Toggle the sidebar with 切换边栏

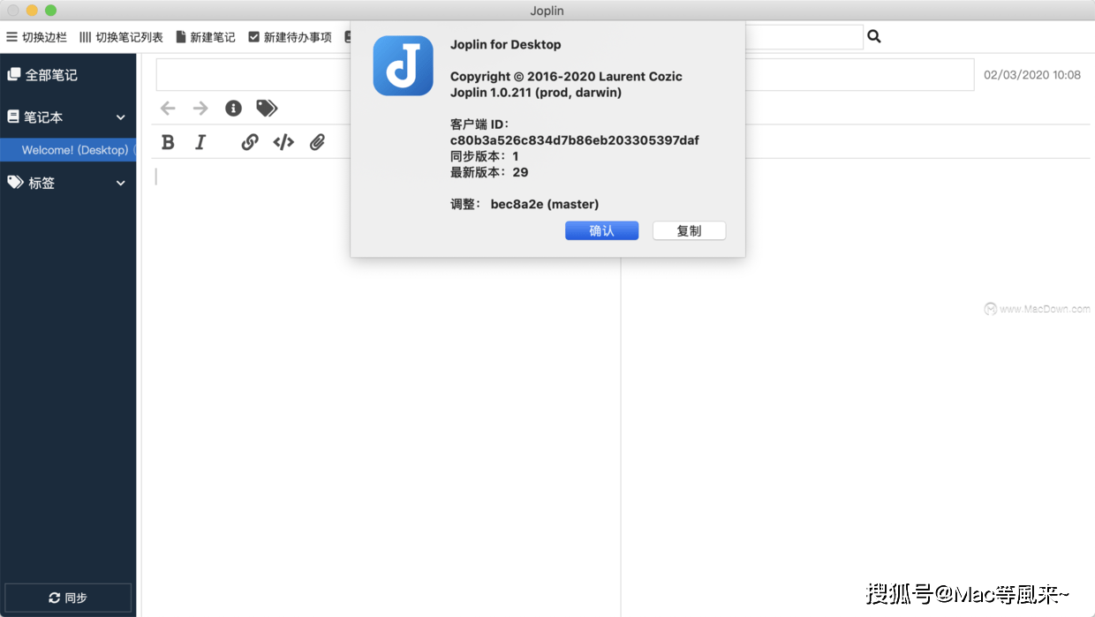click(36, 37)
